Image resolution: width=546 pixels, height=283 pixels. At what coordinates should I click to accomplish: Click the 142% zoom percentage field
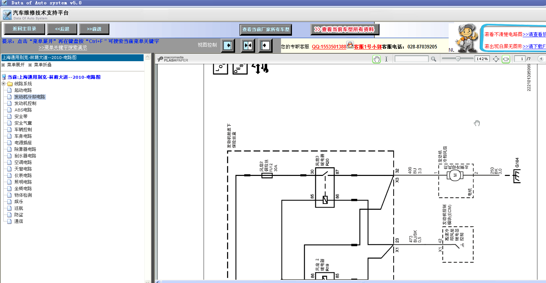coord(482,59)
